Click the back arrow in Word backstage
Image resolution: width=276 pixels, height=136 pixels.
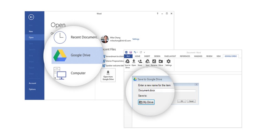(31, 17)
